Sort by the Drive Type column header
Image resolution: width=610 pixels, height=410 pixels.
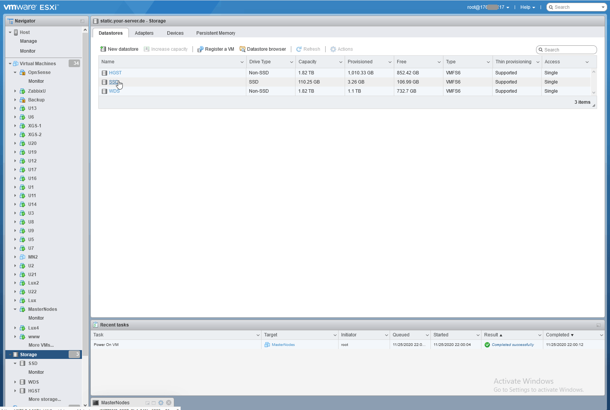(260, 62)
